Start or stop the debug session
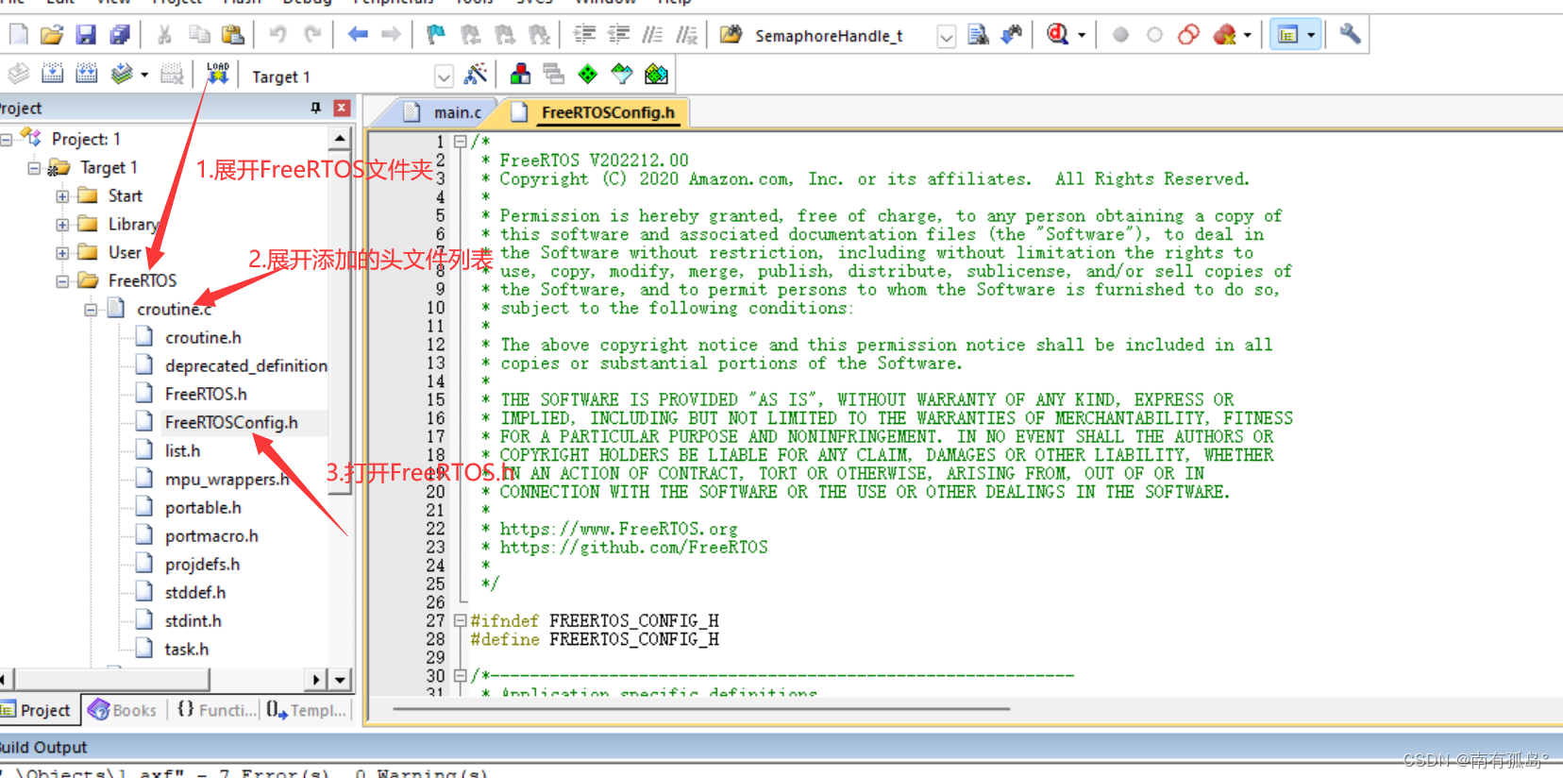This screenshot has height=778, width=1563. [1058, 35]
